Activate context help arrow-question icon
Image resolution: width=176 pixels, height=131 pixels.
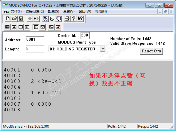(x=80, y=19)
